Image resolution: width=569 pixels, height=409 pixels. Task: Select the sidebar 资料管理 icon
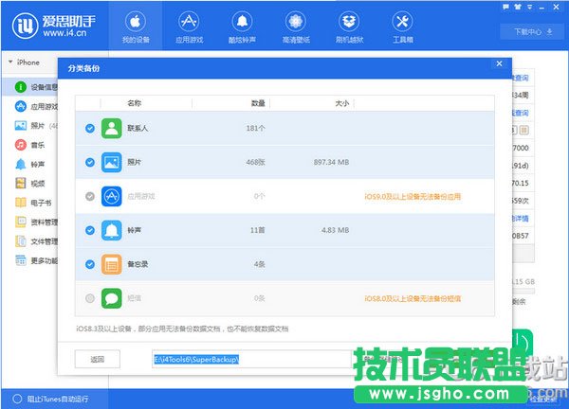(x=21, y=222)
